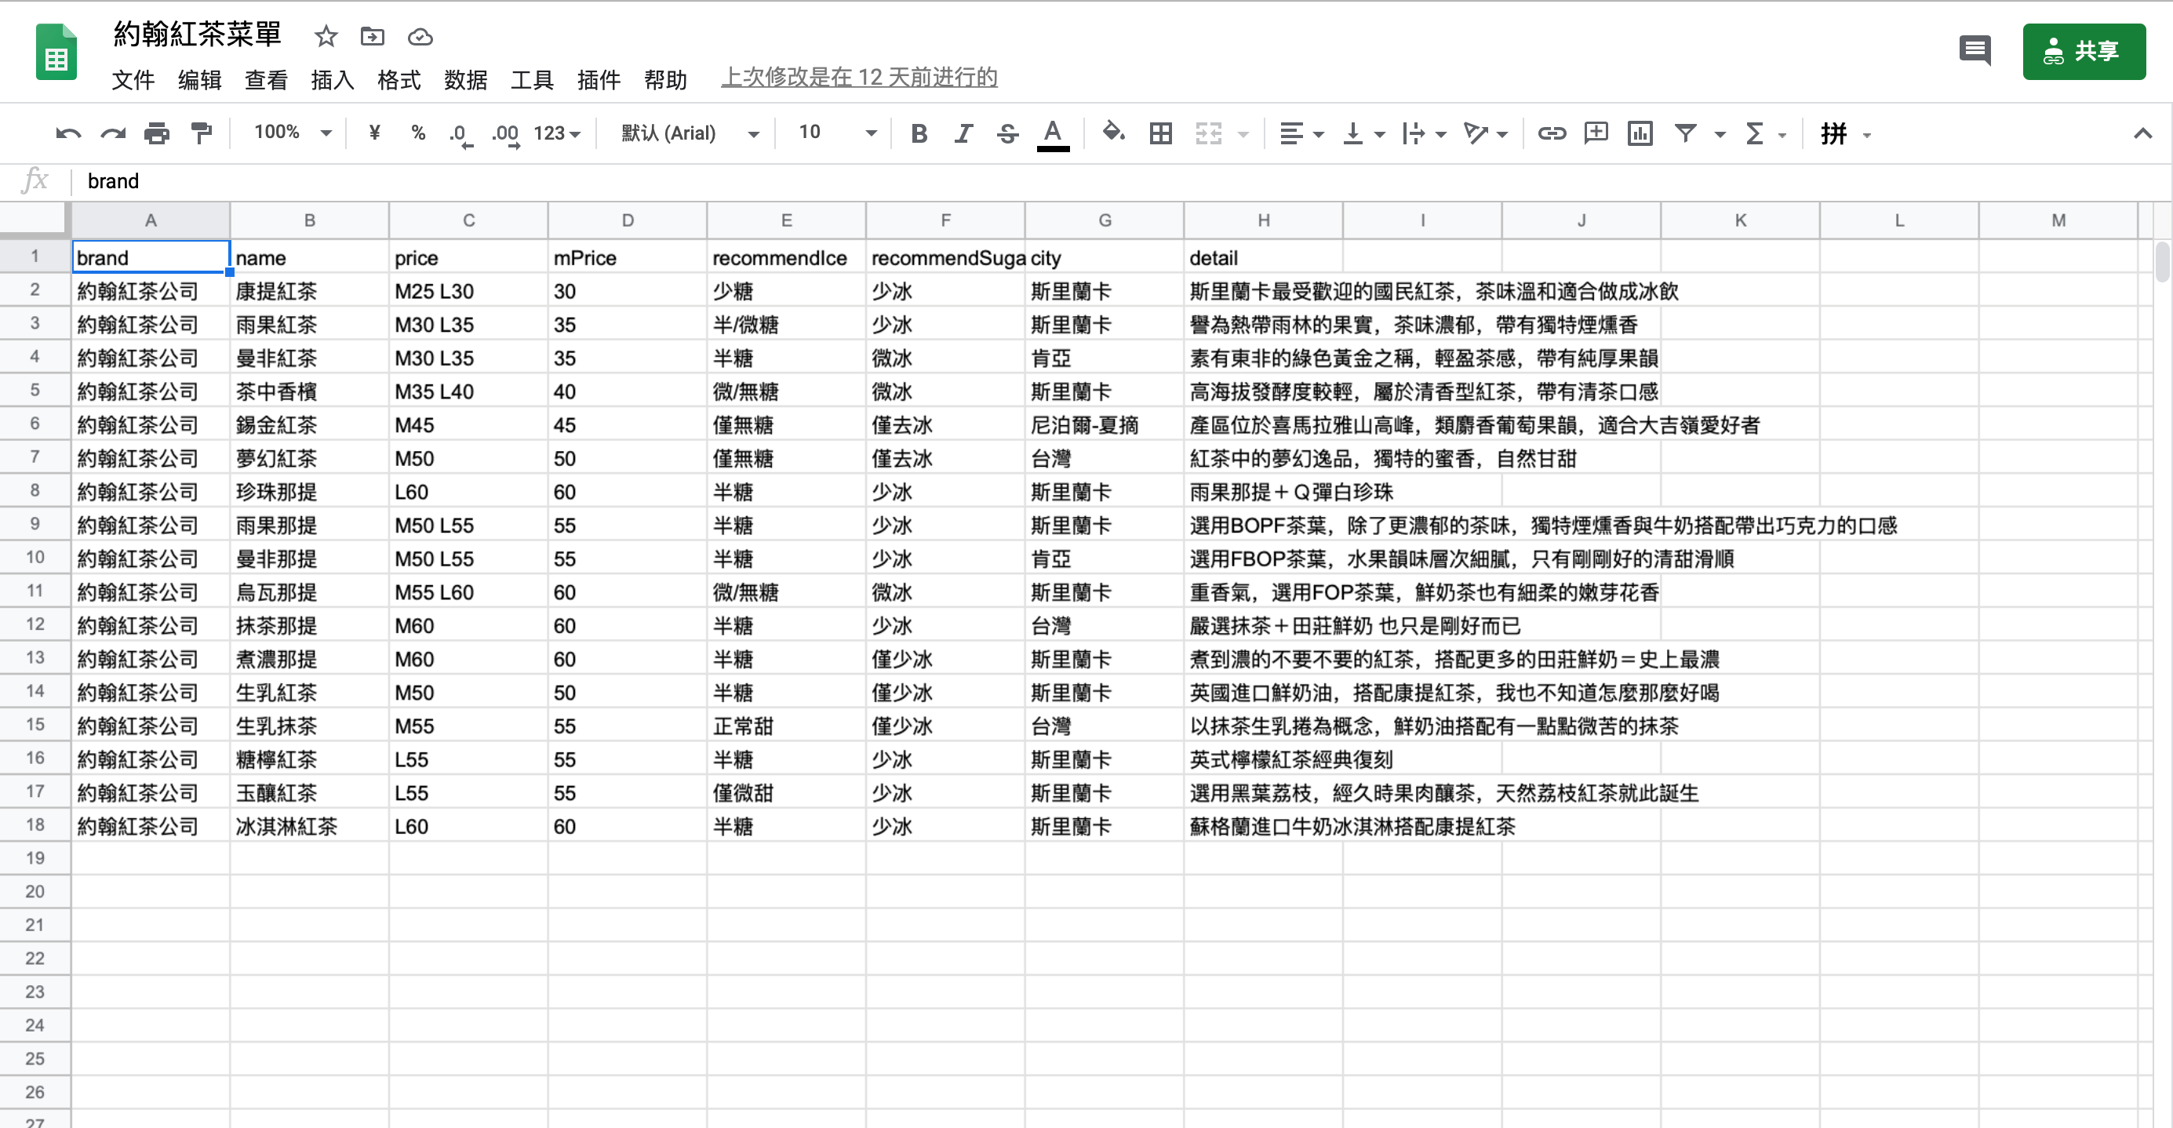2173x1128 pixels.
Task: Click the vertical scrollbar thumb
Action: (2161, 261)
